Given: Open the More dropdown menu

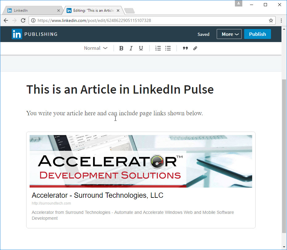Looking at the screenshot, I should pos(229,34).
